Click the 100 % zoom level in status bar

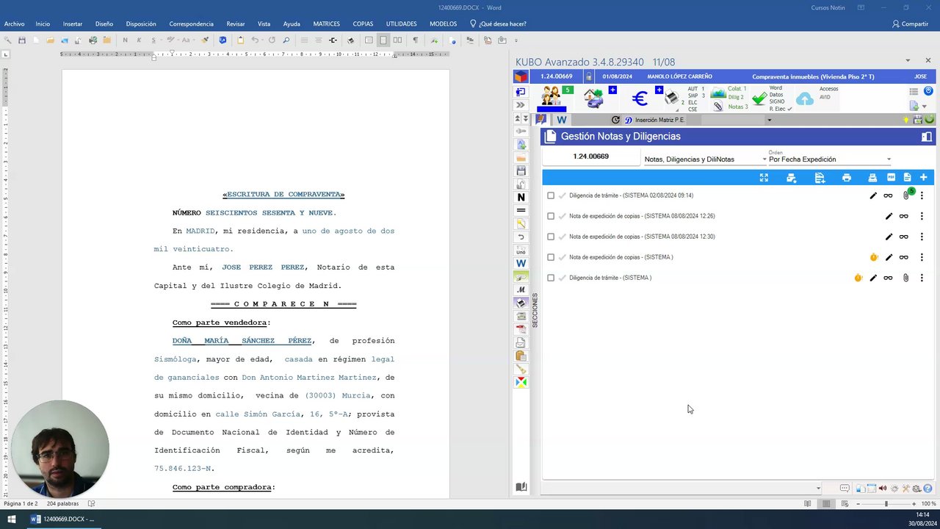928,503
